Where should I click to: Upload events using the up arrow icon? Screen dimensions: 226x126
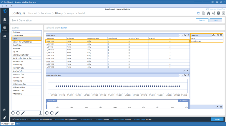point(40,113)
